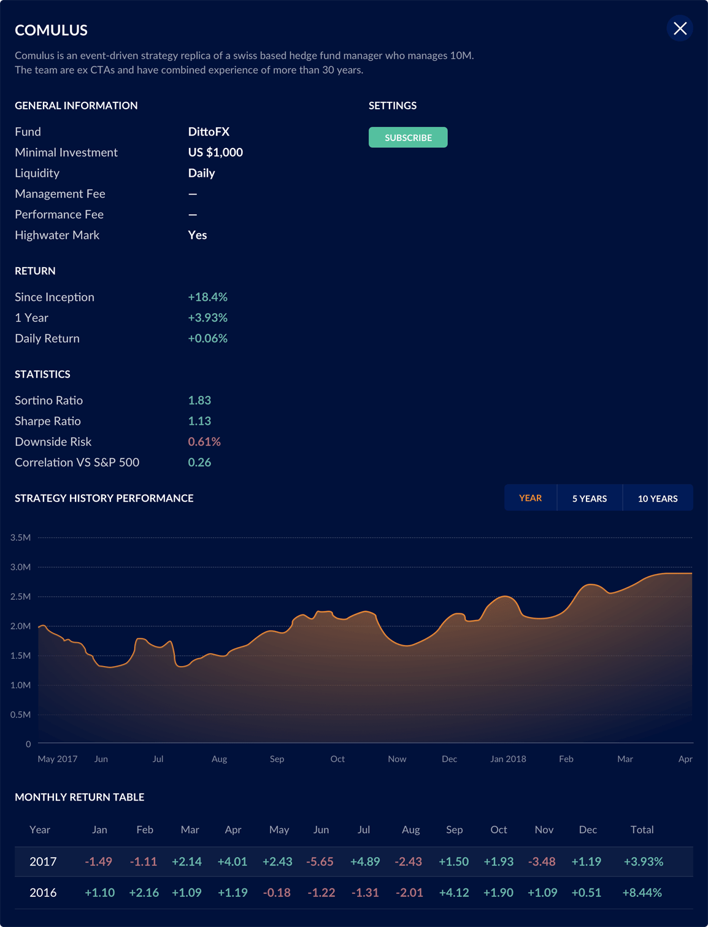Click the Sortino Ratio value 1.83
Viewport: 708px width, 927px height.
point(199,400)
